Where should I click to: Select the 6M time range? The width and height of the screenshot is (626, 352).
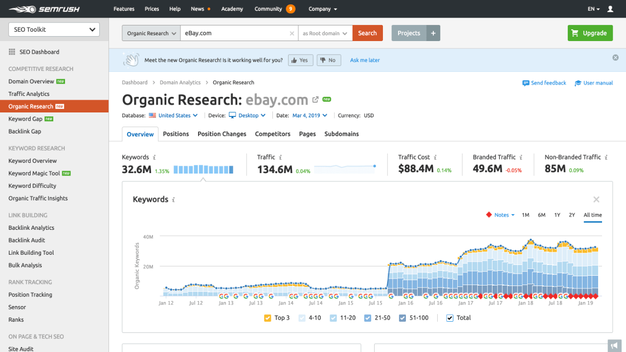point(541,215)
